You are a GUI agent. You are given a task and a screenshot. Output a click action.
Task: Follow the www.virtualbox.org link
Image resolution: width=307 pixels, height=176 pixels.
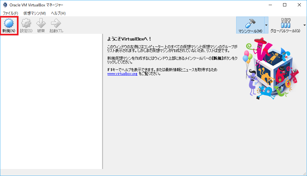(122, 74)
